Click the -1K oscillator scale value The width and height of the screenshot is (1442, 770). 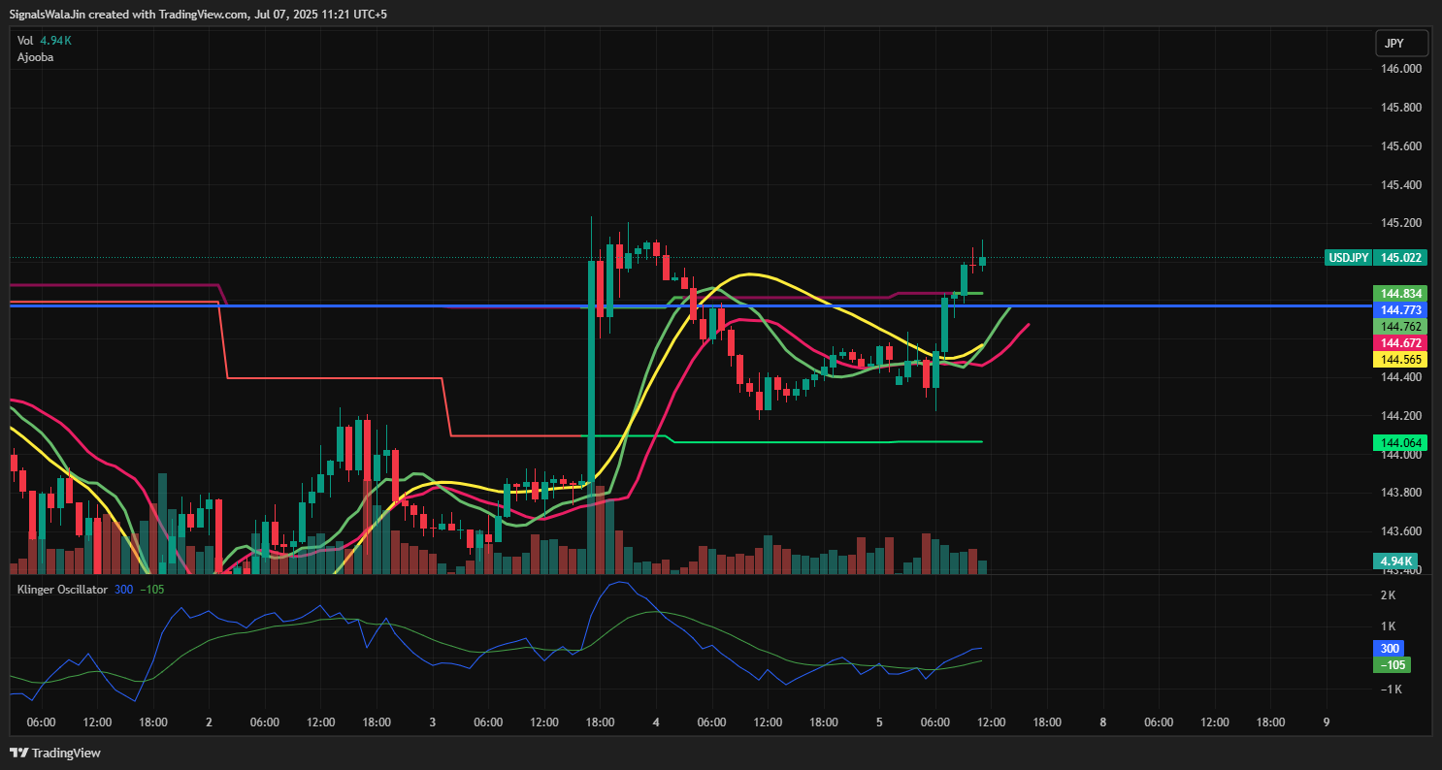coord(1391,690)
